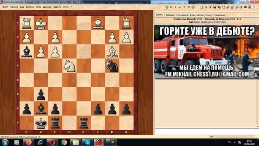Create a new game with blank page icon

point(202,7)
